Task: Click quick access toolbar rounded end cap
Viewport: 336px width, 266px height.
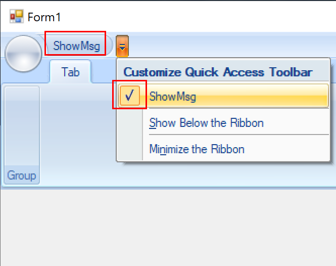Action: [110, 46]
